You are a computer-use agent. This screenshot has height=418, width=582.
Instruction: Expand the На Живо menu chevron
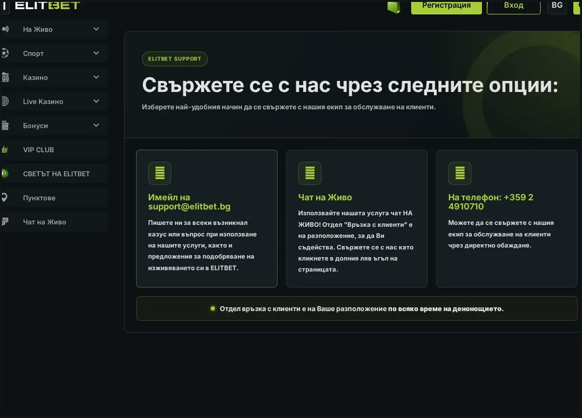coord(96,29)
